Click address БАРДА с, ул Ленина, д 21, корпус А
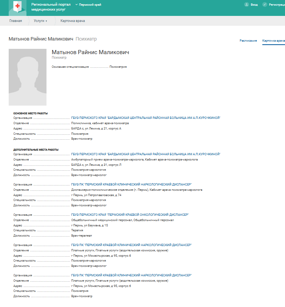 pyautogui.click(x=96, y=129)
